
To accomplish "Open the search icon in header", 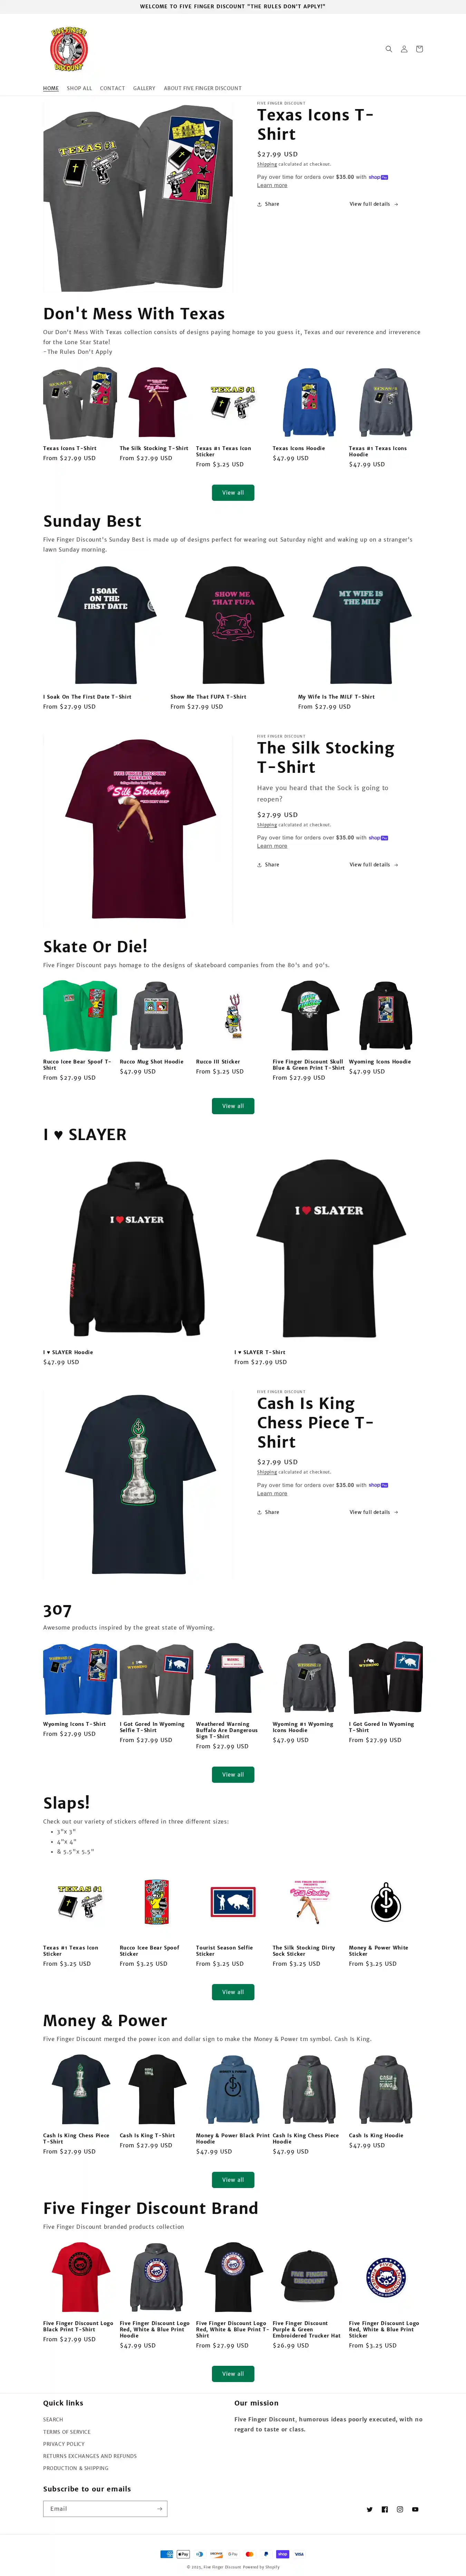I will 389,49.
